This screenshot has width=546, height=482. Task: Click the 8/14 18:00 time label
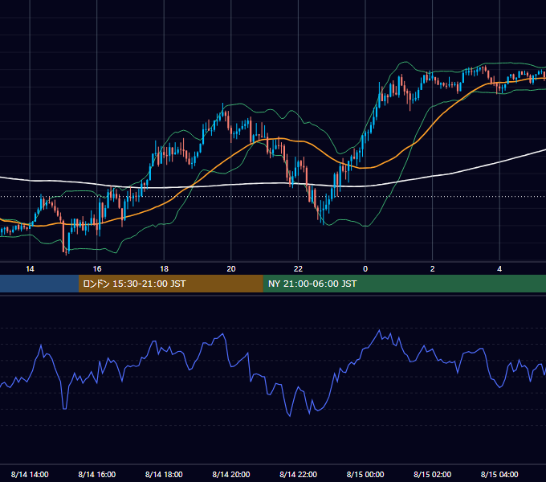(164, 474)
